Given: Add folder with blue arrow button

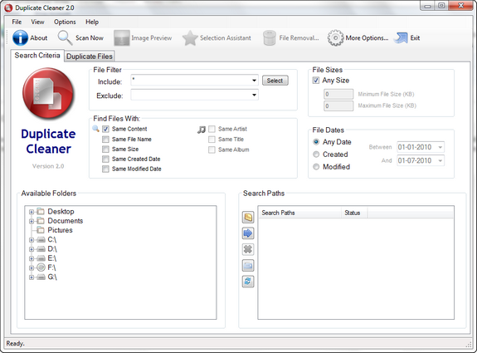Looking at the screenshot, I should 248,233.
